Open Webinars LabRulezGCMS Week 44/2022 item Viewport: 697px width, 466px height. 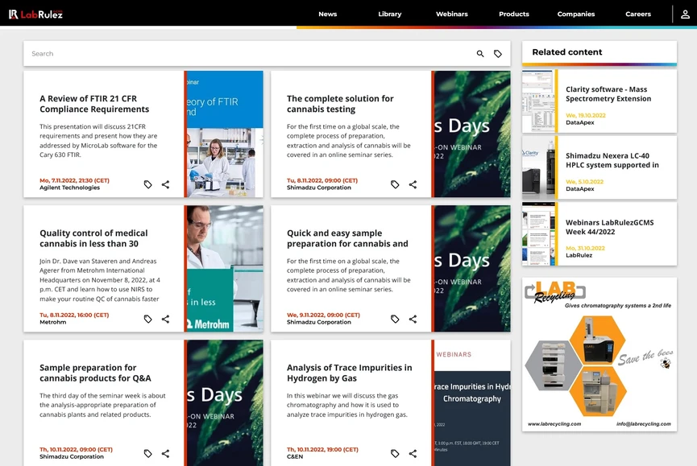[609, 227]
